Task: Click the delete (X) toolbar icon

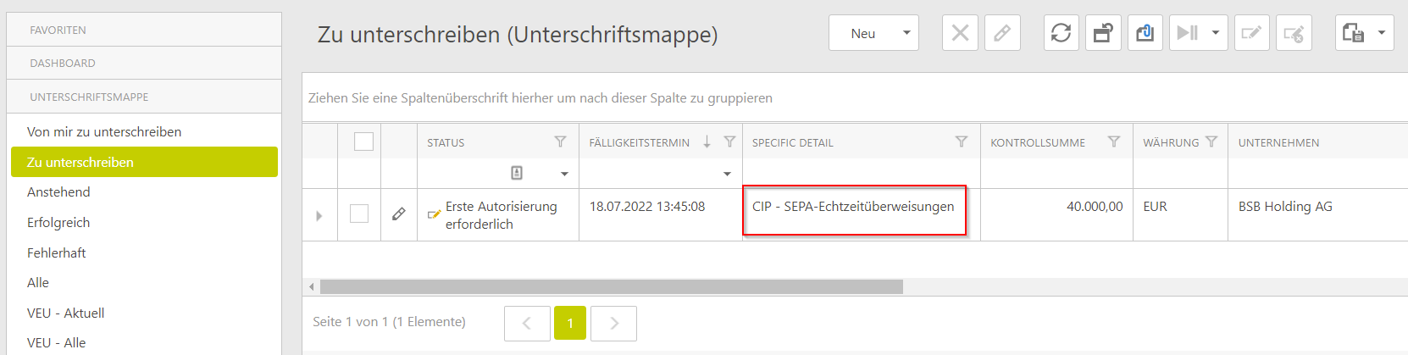Action: point(960,33)
